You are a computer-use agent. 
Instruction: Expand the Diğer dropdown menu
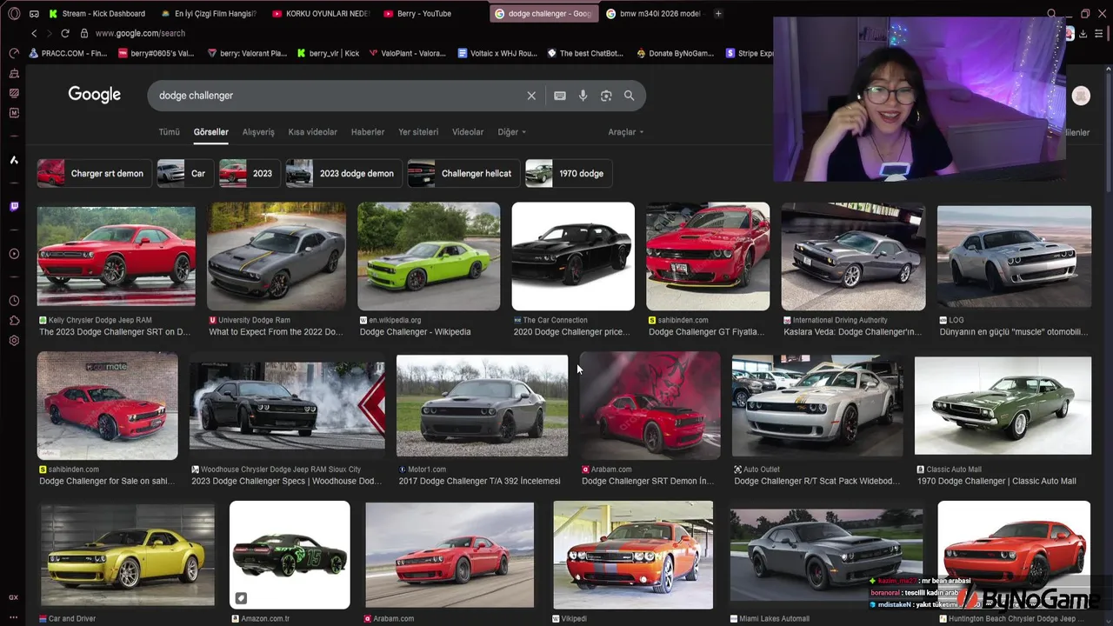click(x=511, y=132)
